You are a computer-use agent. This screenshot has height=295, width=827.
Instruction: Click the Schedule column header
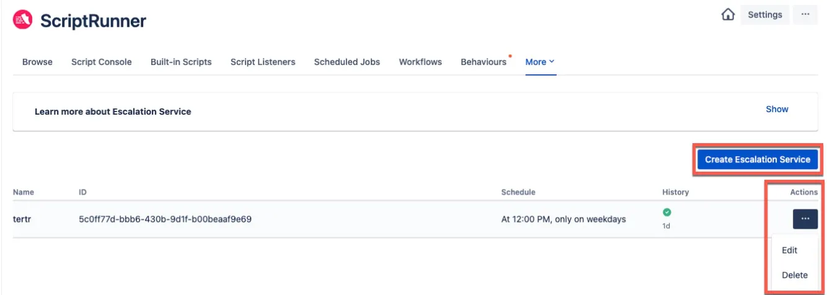(518, 192)
